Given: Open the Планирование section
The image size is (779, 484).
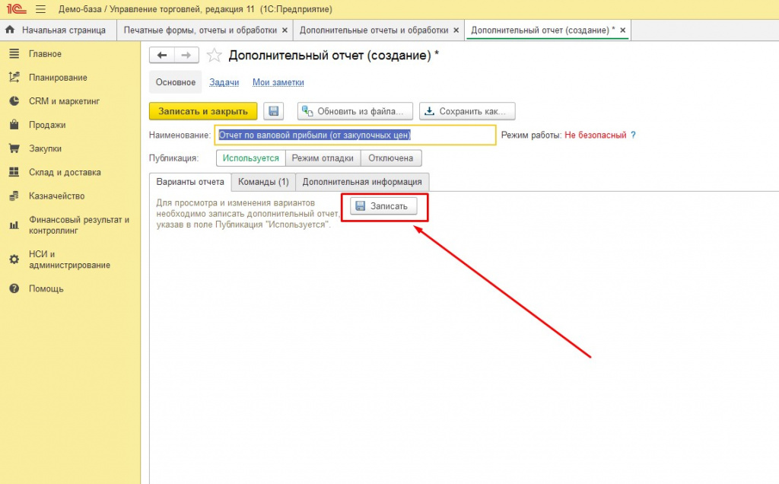Looking at the screenshot, I should tap(58, 78).
